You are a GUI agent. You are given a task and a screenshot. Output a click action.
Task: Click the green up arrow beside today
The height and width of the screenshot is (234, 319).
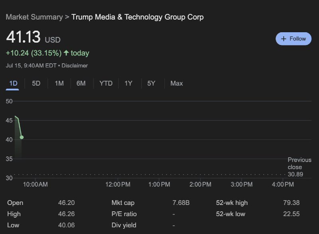point(66,53)
